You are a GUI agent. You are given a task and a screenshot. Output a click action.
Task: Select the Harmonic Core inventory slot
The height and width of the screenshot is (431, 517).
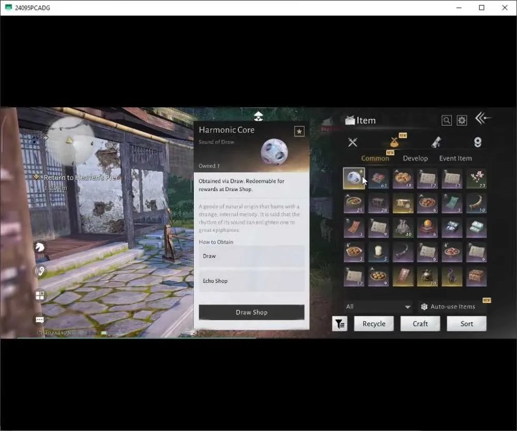(354, 179)
